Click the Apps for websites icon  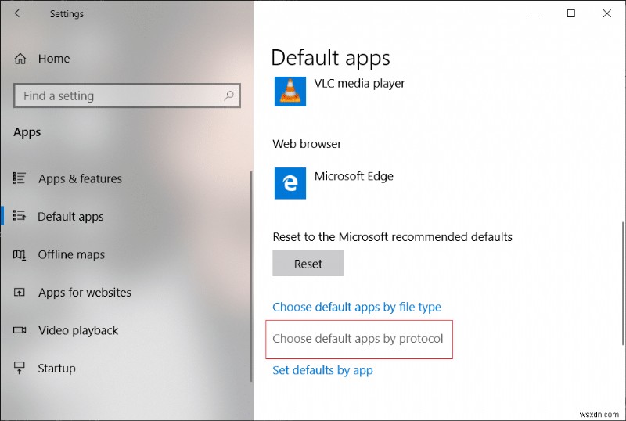19,293
